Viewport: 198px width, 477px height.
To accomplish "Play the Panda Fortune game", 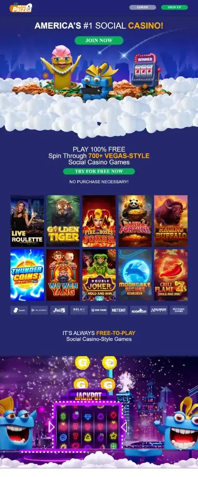I will click(x=135, y=221).
